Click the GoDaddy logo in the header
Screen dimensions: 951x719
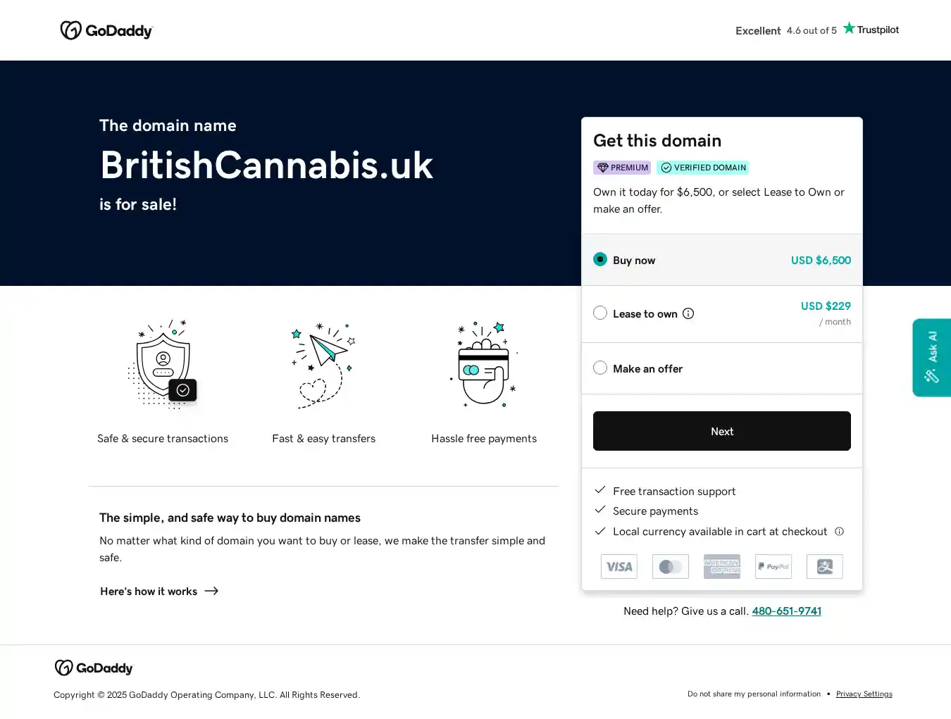[x=106, y=30]
